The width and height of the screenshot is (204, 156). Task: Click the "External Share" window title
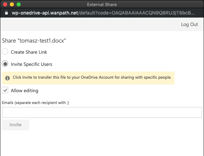pyautogui.click(x=102, y=5)
